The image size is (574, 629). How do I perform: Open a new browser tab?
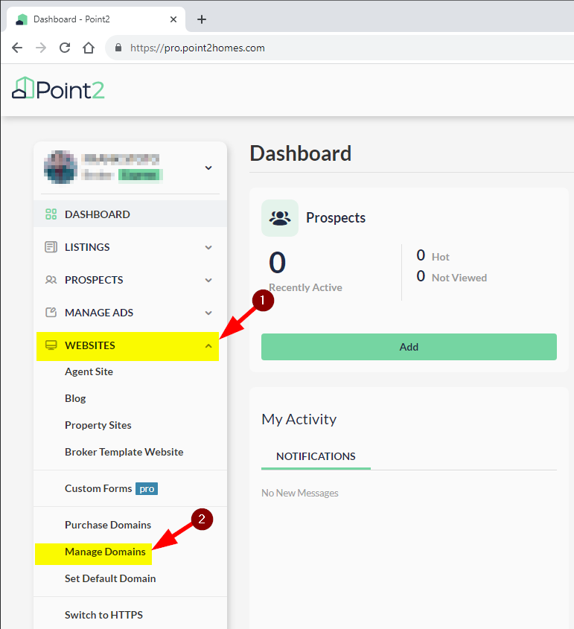(x=202, y=19)
